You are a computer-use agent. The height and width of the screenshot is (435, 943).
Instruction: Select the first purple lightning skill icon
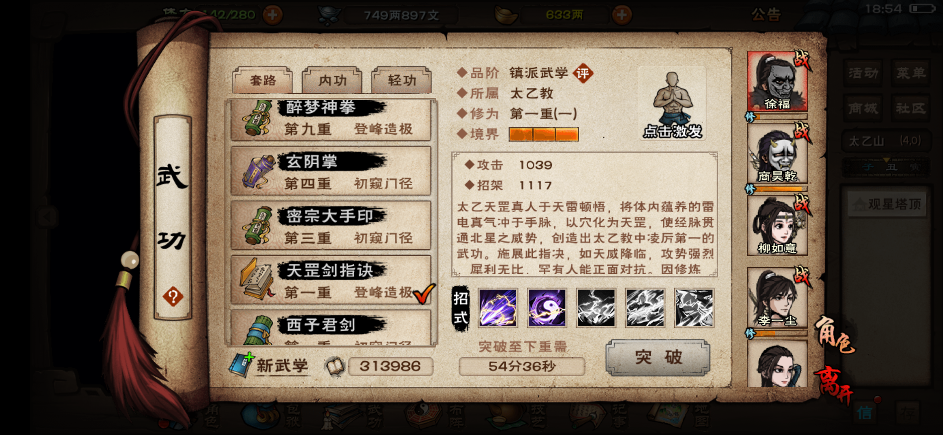click(498, 308)
